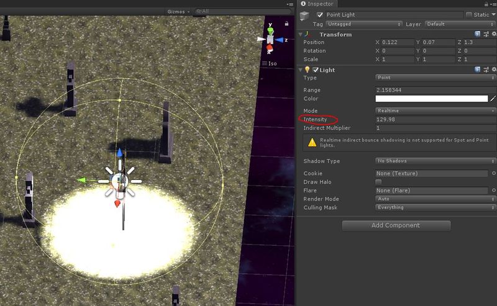
Task: Open the Flare object picker circle
Action: 493,191
